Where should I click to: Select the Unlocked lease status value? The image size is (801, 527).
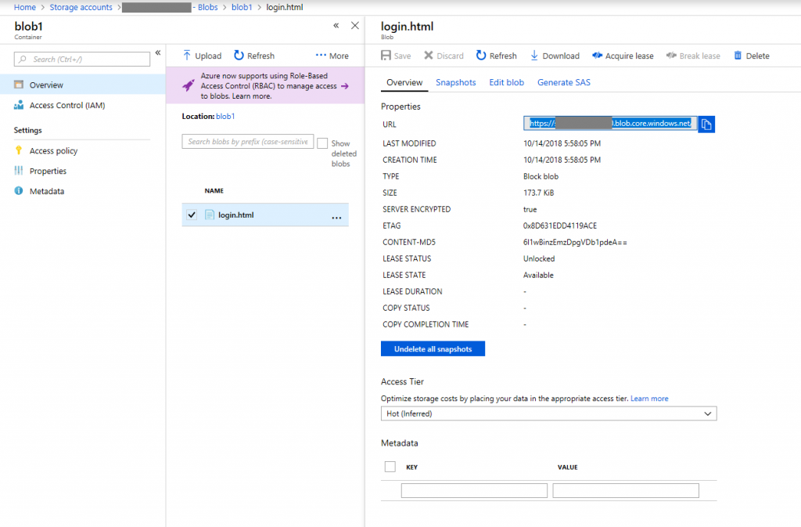pyautogui.click(x=539, y=258)
